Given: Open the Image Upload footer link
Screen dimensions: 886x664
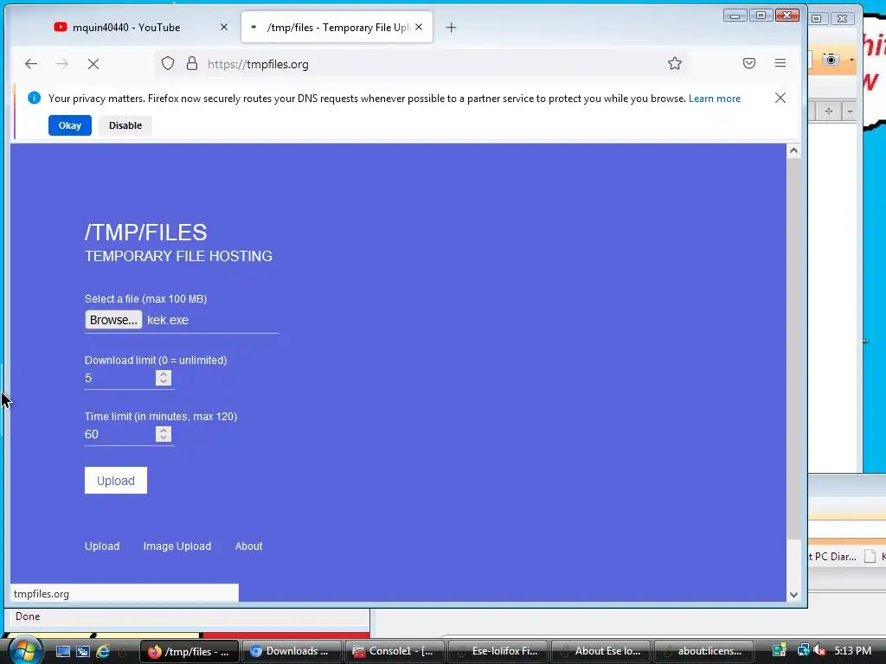Looking at the screenshot, I should click(x=177, y=546).
